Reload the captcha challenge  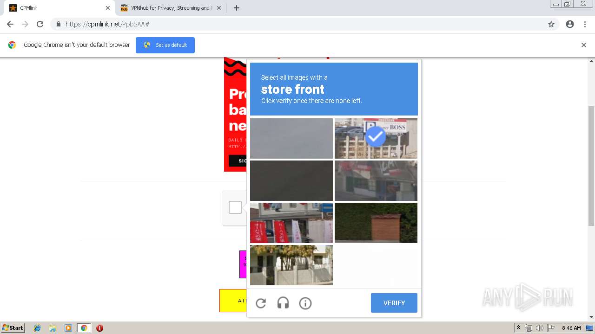coord(261,303)
